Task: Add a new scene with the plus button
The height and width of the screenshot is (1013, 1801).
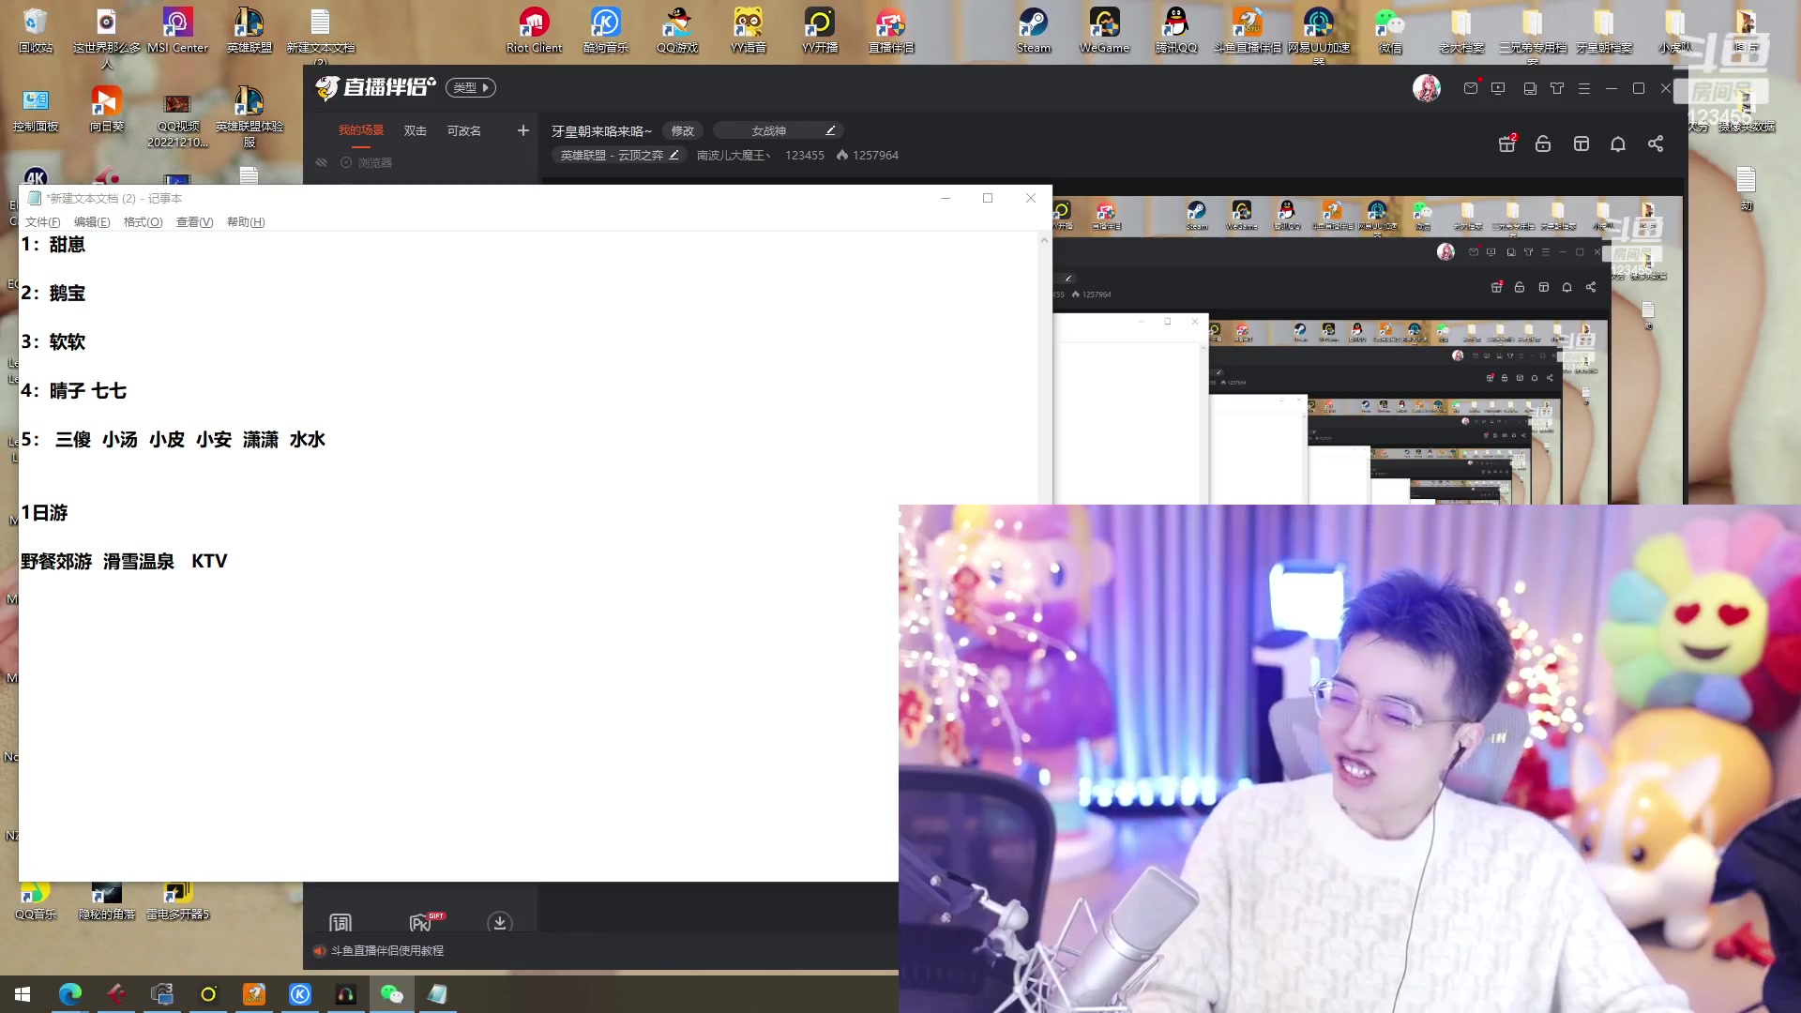Action: pos(523,130)
